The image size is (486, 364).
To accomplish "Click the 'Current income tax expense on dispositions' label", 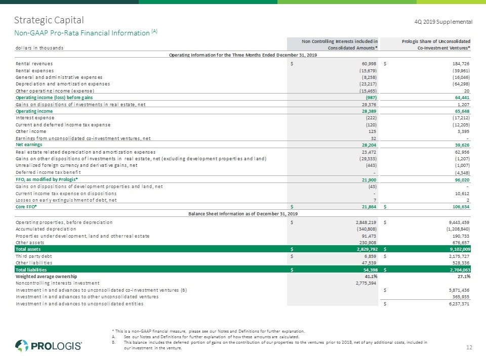I will [66, 194].
